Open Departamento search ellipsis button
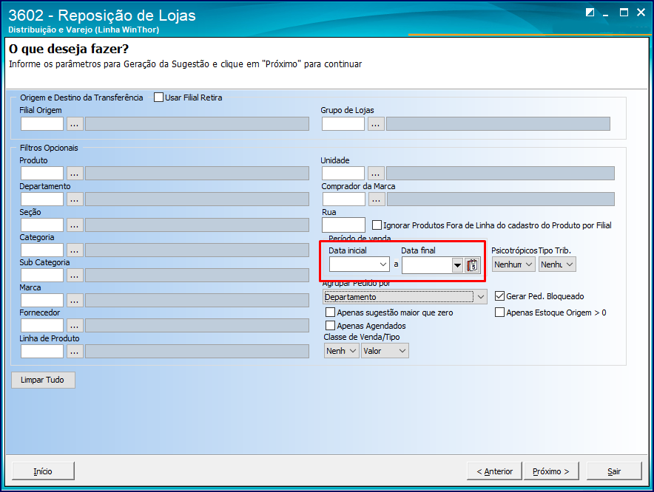The image size is (654, 492). tap(75, 199)
